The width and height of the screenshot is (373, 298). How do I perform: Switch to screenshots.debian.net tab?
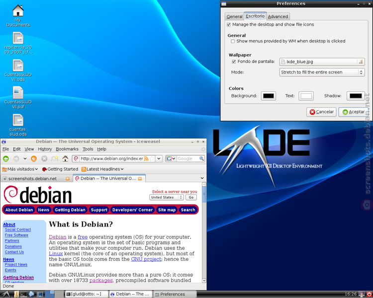tap(36, 179)
